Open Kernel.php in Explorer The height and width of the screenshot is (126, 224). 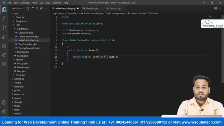[22, 56]
